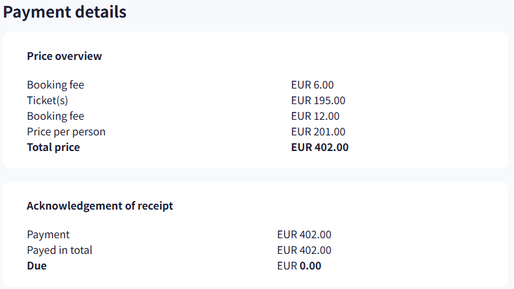Click the EUR 0.00 due amount
The height and width of the screenshot is (289, 514).
[299, 266]
